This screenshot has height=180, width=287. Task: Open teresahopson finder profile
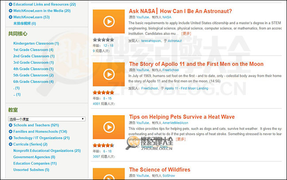coord(151,41)
